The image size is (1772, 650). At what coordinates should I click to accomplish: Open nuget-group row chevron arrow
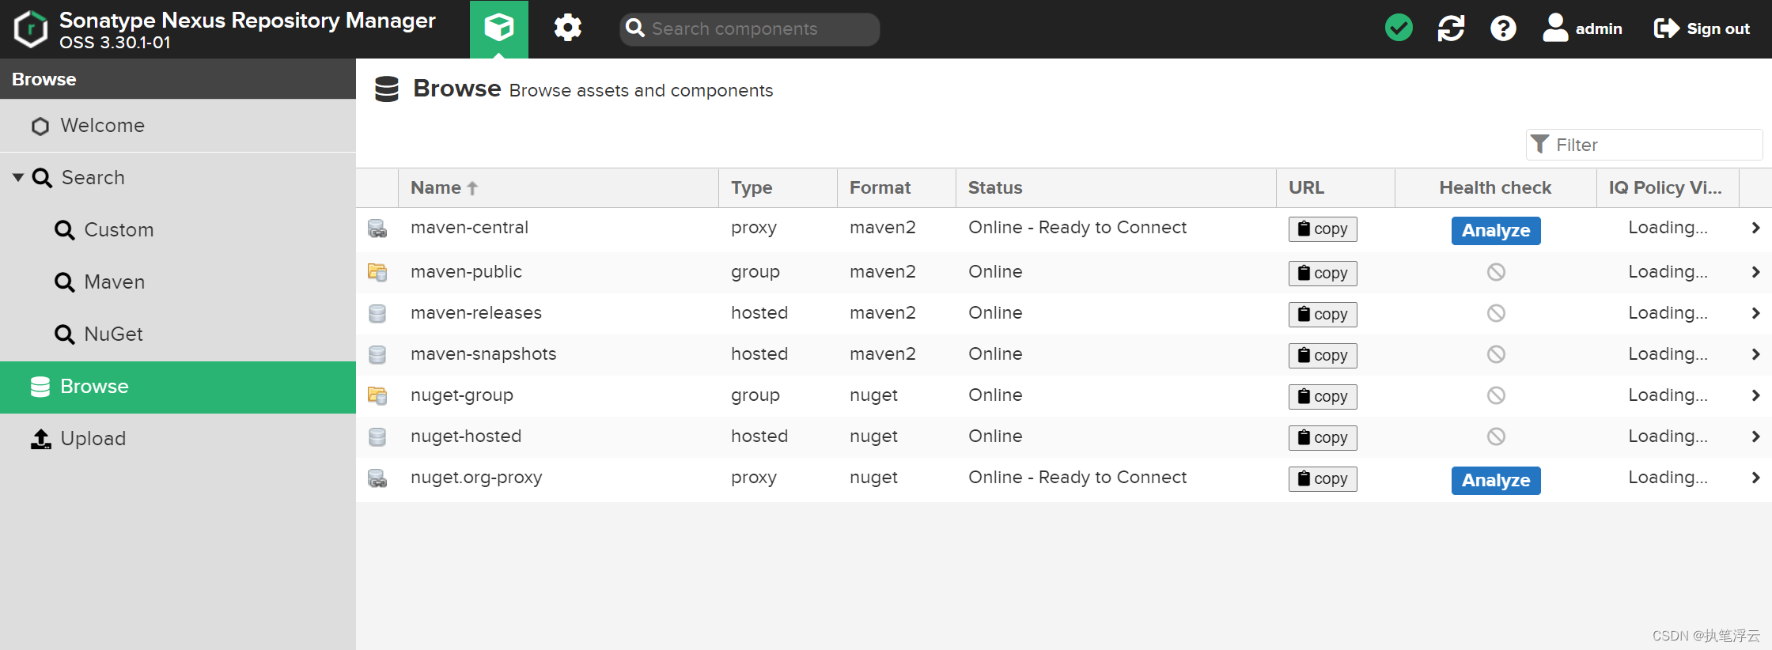pyautogui.click(x=1755, y=395)
